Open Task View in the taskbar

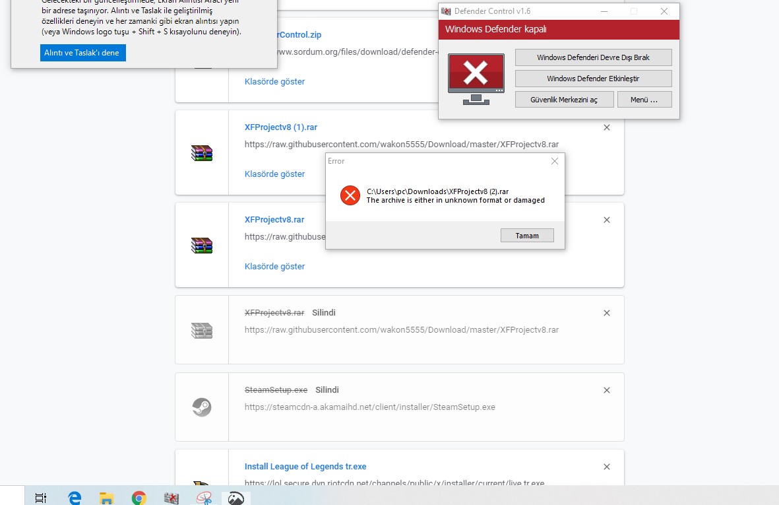pos(41,498)
